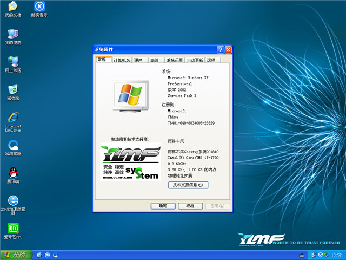Screen dimensions: 346x260
Task: Select the 爱奇艺PPS desktop icon
Action: 13,231
